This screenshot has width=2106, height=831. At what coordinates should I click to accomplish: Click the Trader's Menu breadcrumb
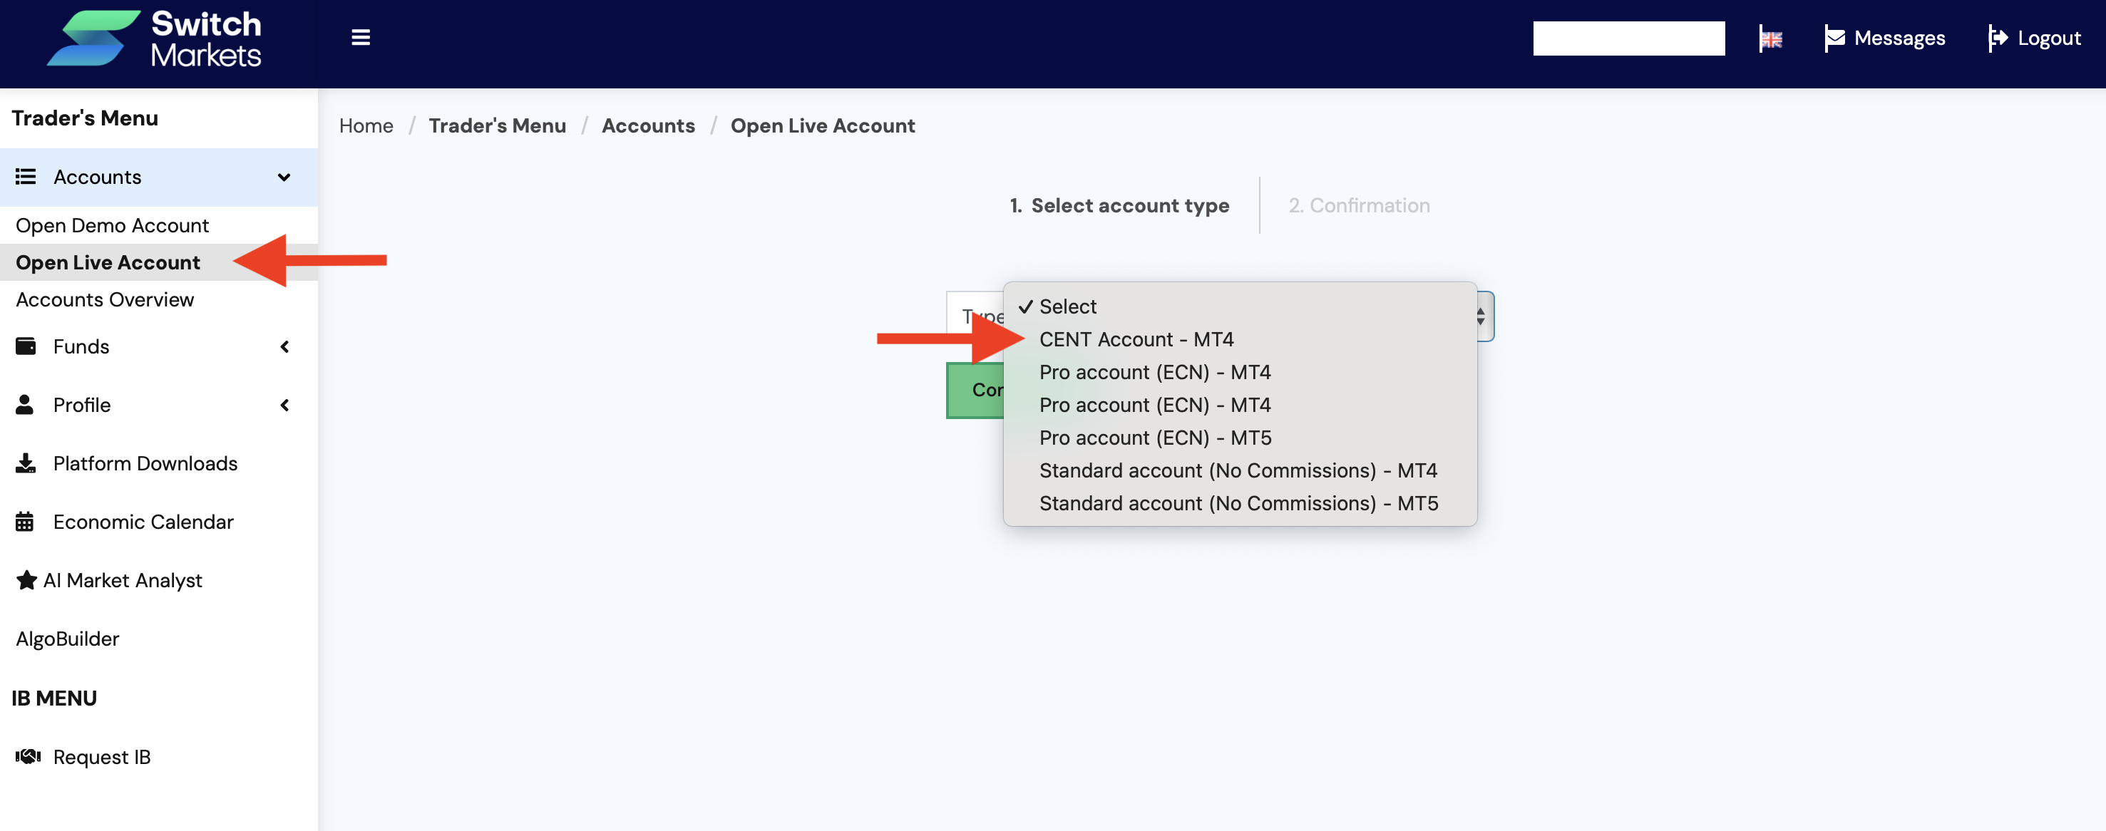coord(497,125)
